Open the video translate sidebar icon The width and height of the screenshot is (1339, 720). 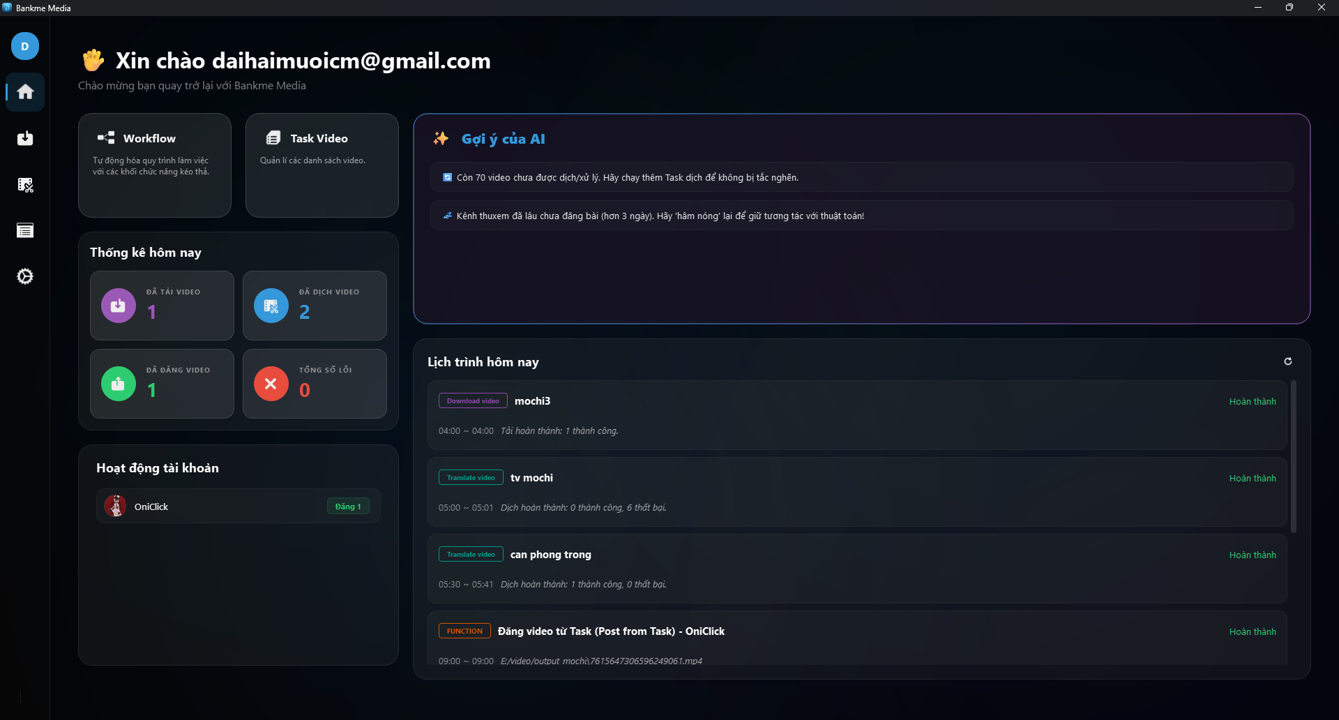tap(25, 185)
